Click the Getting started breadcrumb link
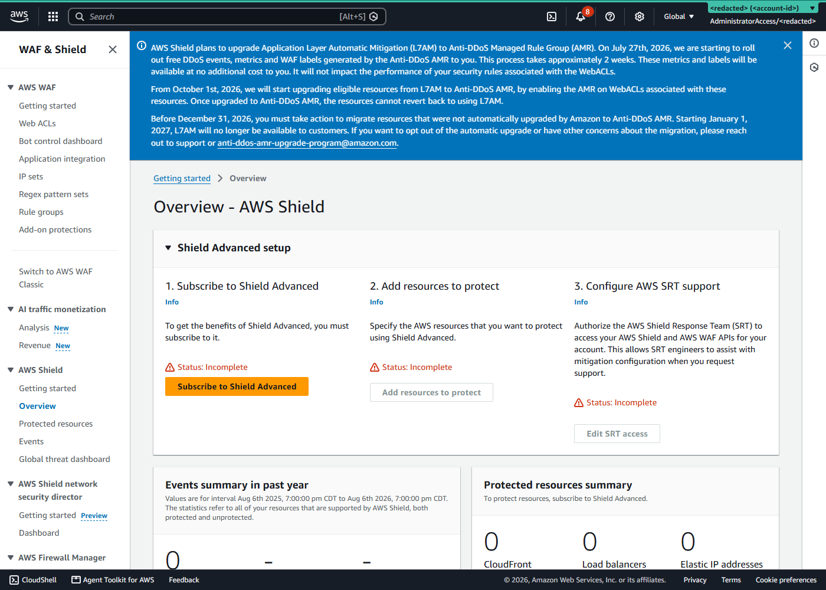Image resolution: width=826 pixels, height=590 pixels. click(182, 178)
